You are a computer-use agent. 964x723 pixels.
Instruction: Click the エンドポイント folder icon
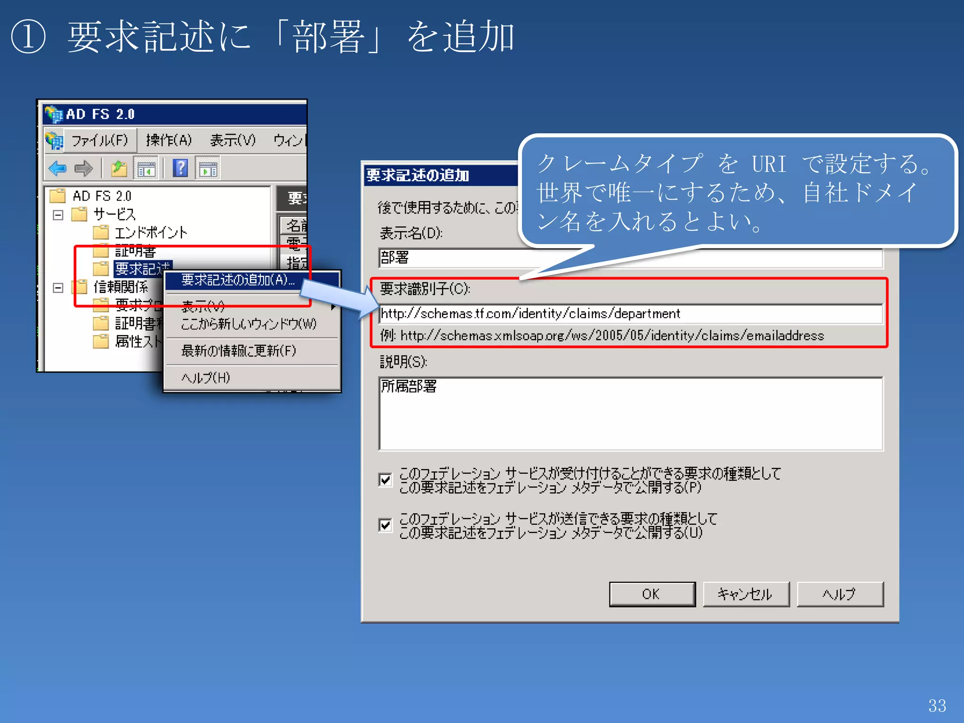click(x=101, y=232)
